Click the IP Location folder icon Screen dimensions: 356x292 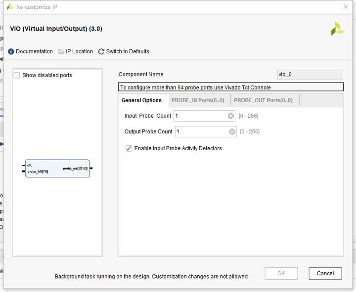click(x=61, y=51)
